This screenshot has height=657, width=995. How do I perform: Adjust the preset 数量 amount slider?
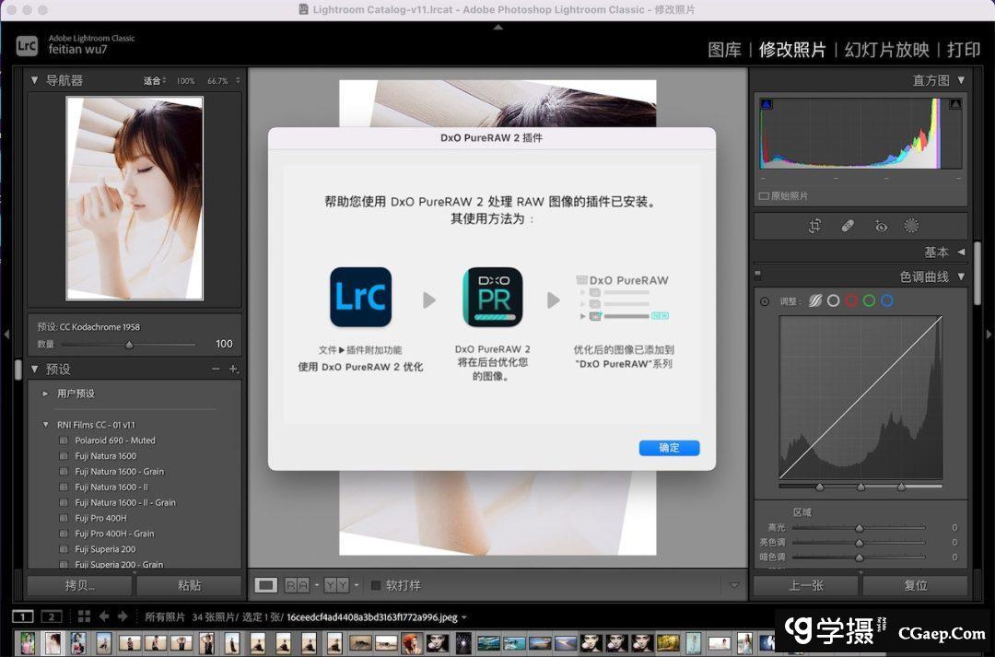pos(129,345)
